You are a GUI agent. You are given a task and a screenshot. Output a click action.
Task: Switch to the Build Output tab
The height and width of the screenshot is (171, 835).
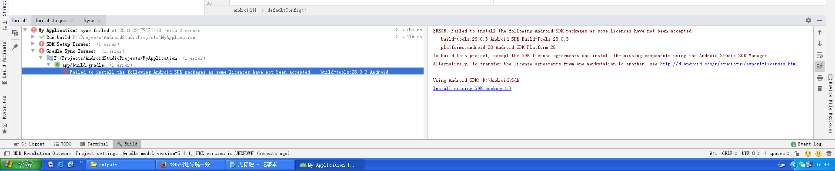(51, 20)
